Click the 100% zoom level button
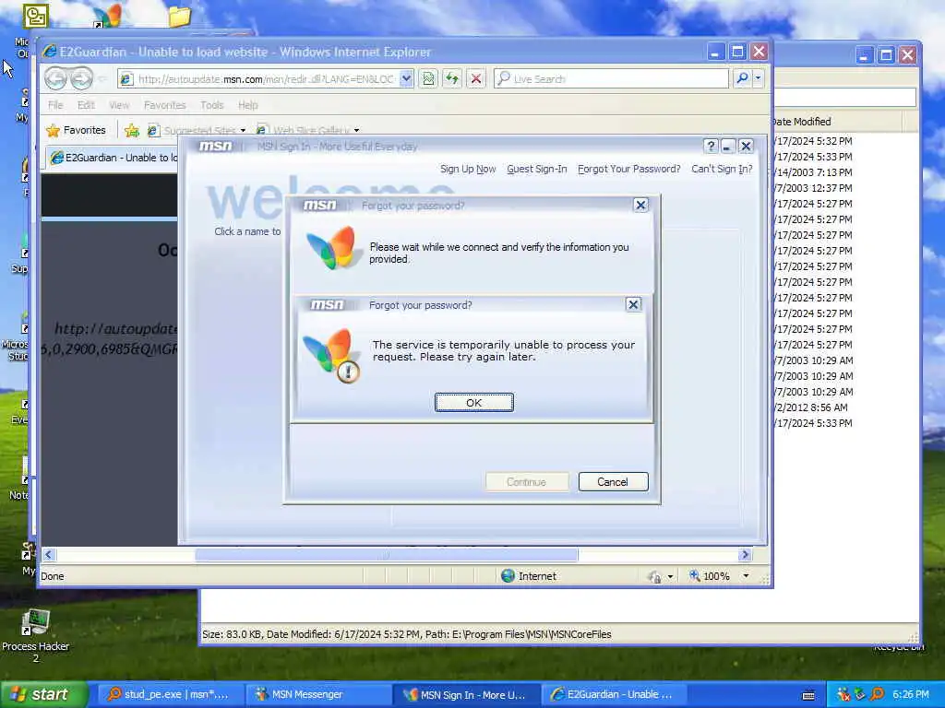Screen dimensions: 945x708 pyautogui.click(x=710, y=576)
